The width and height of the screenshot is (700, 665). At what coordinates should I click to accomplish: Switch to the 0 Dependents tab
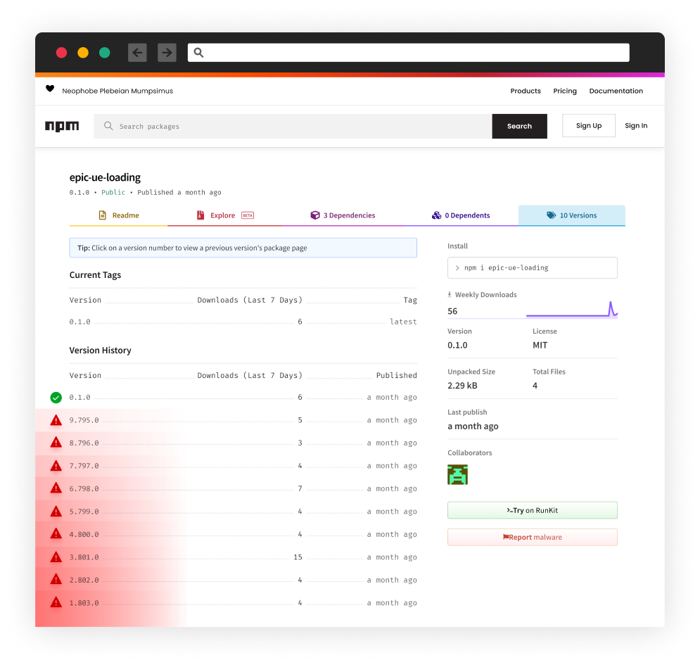(461, 215)
